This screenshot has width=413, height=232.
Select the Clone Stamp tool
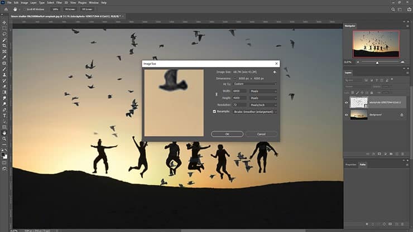[x=4, y=75]
